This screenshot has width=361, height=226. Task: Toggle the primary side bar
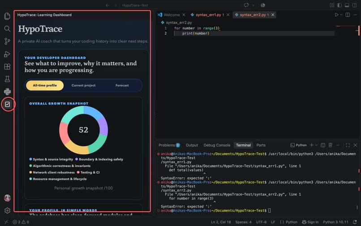[340, 5]
